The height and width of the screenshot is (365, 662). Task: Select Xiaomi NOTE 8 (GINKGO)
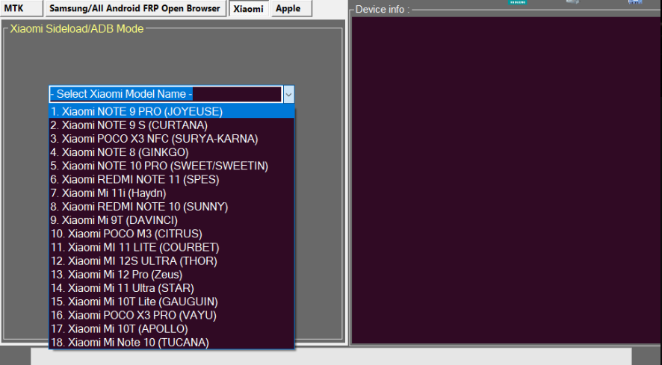point(172,152)
